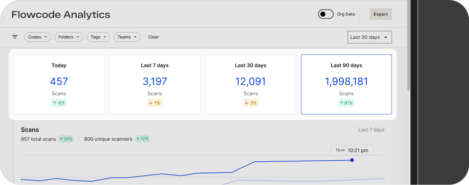Open the Folders filter dropdown
The width and height of the screenshot is (469, 185).
click(x=69, y=37)
